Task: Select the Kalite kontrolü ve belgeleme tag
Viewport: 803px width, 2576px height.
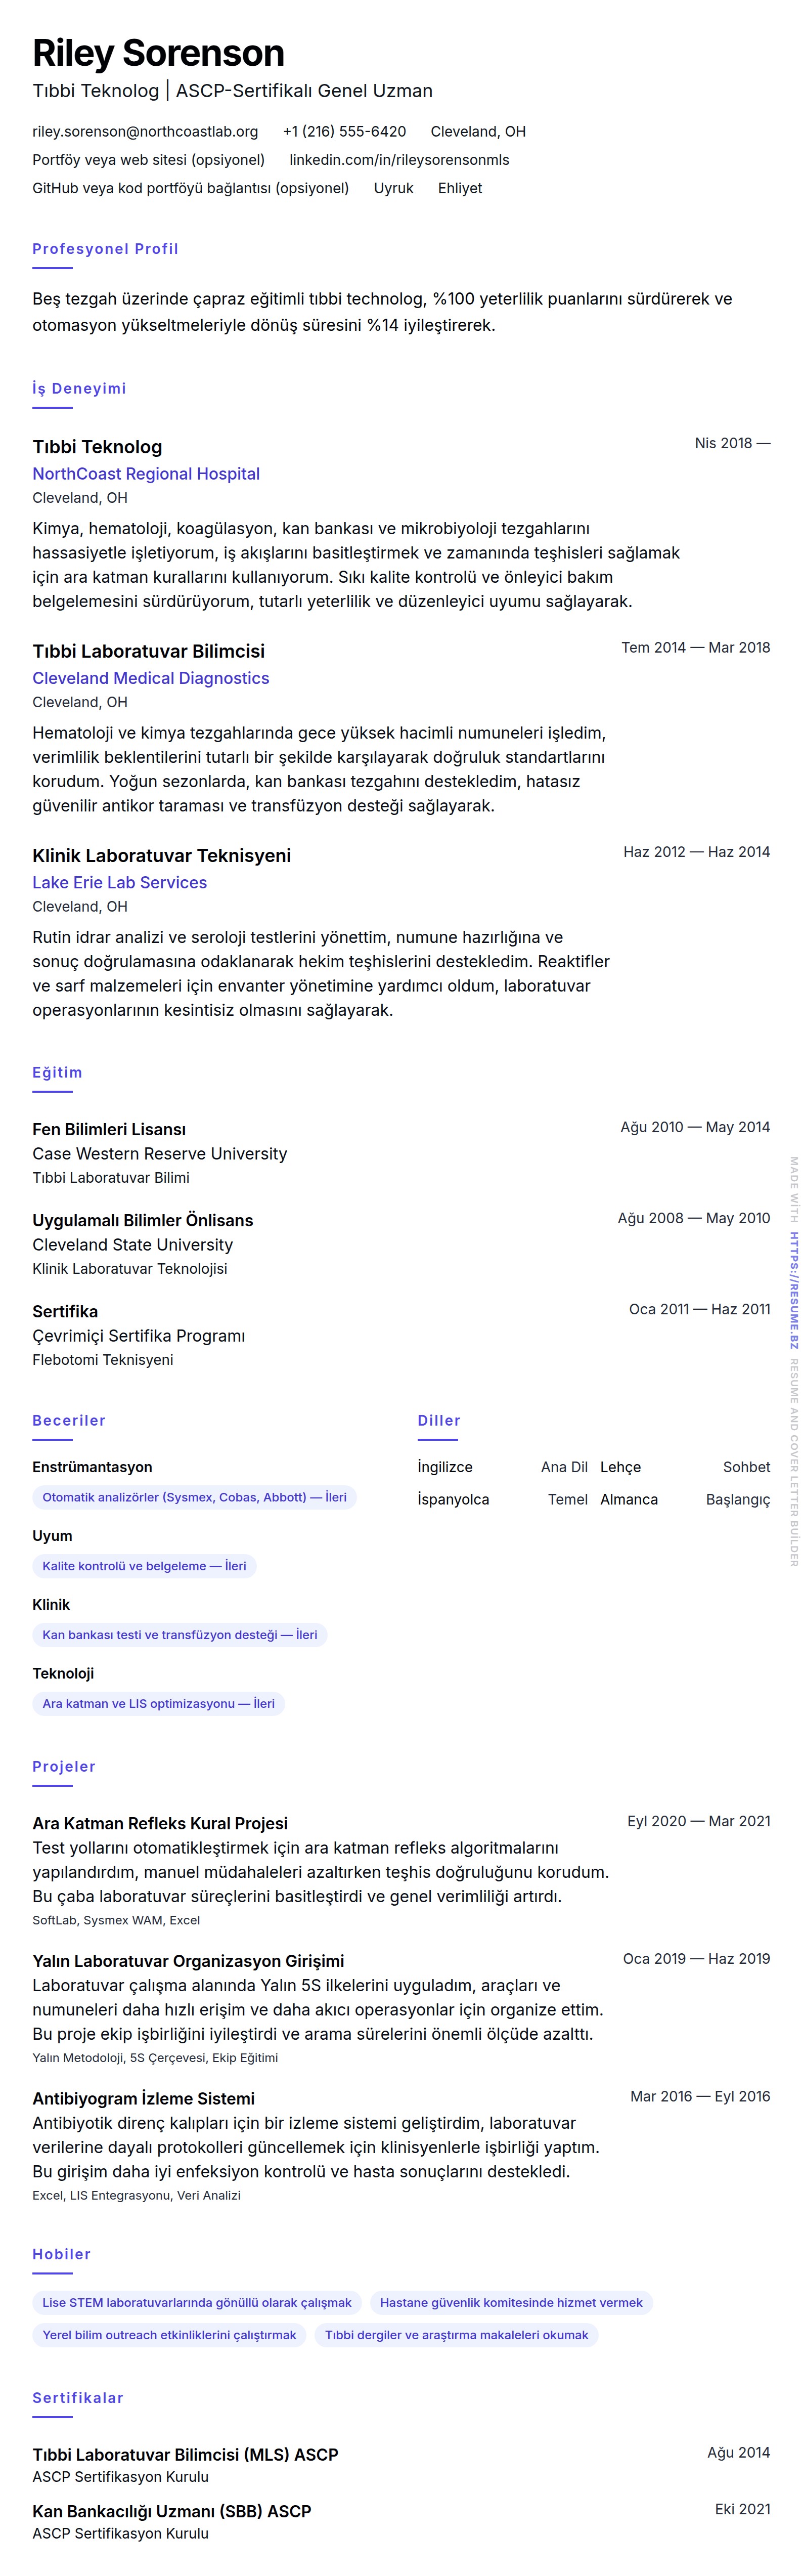Action: [x=144, y=1566]
